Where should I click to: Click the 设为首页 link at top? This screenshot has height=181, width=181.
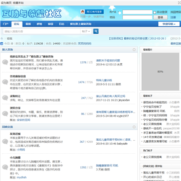tap(6, 3)
